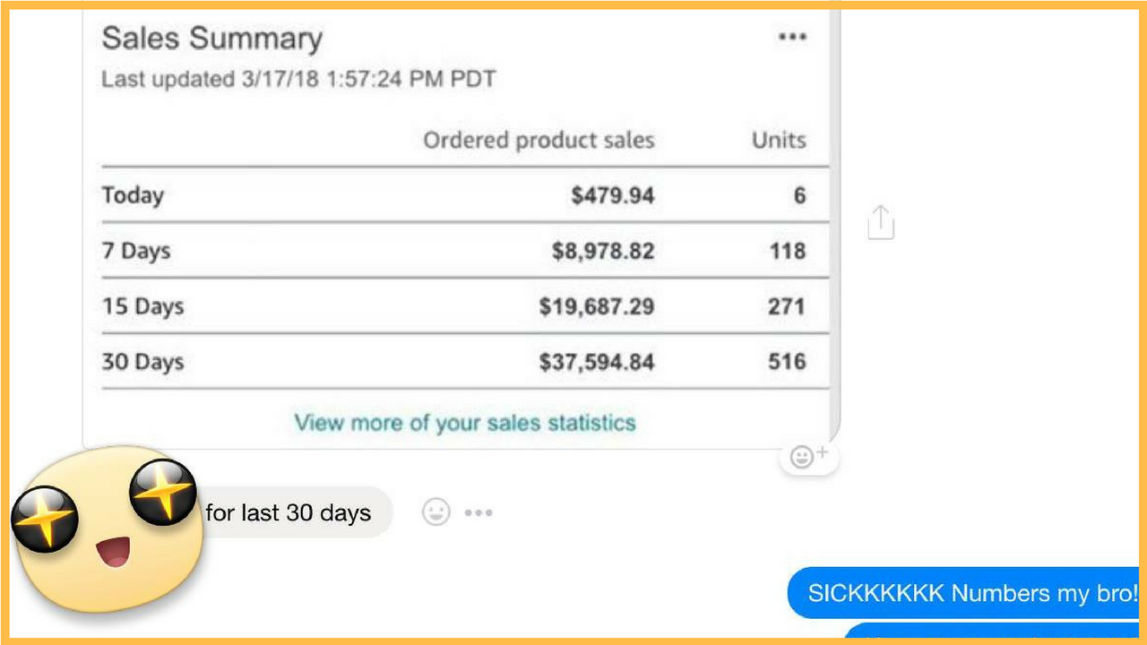Open 'View more of your sales statistics' link
1147x645 pixels.
[465, 422]
